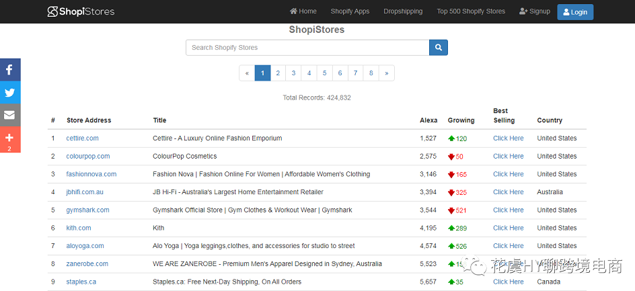The height and width of the screenshot is (291, 635).
Task: Click the Facebook share icon
Action: [10, 70]
